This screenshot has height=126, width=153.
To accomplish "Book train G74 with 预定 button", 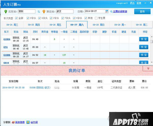I will click(144, 47).
